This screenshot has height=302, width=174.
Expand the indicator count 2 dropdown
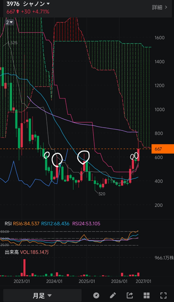click(x=10, y=22)
